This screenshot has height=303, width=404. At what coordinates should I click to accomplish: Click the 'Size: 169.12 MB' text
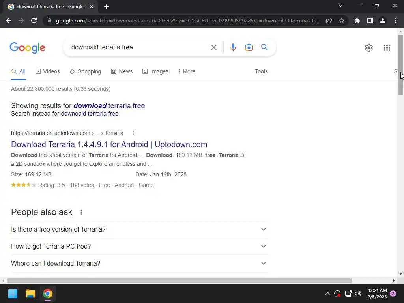31,174
